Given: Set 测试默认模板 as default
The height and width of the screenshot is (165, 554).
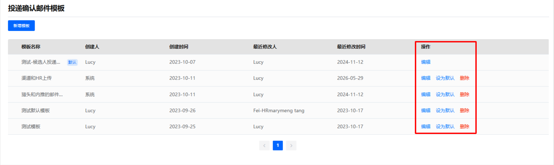Looking at the screenshot, I should (x=445, y=110).
